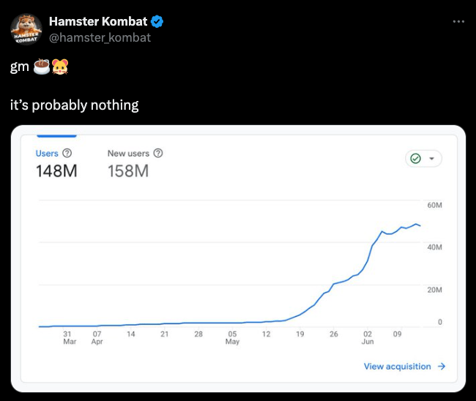
Task: Click the "it's probably nothing" tweet text
Action: point(75,105)
